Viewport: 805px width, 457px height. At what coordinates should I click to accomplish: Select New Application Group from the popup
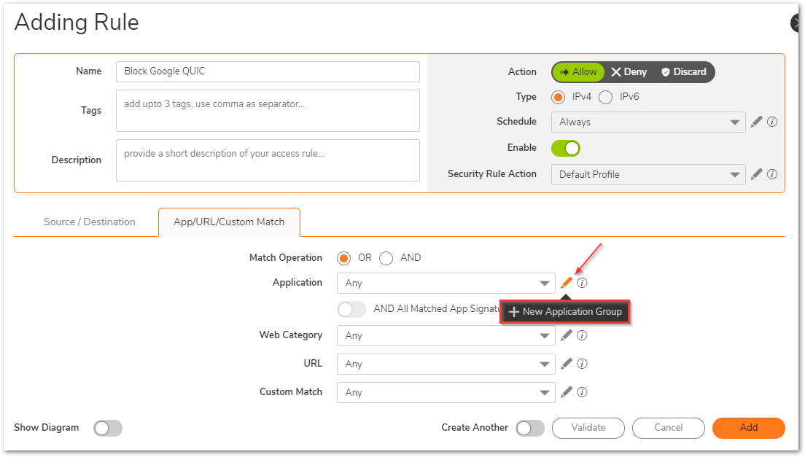(x=565, y=312)
